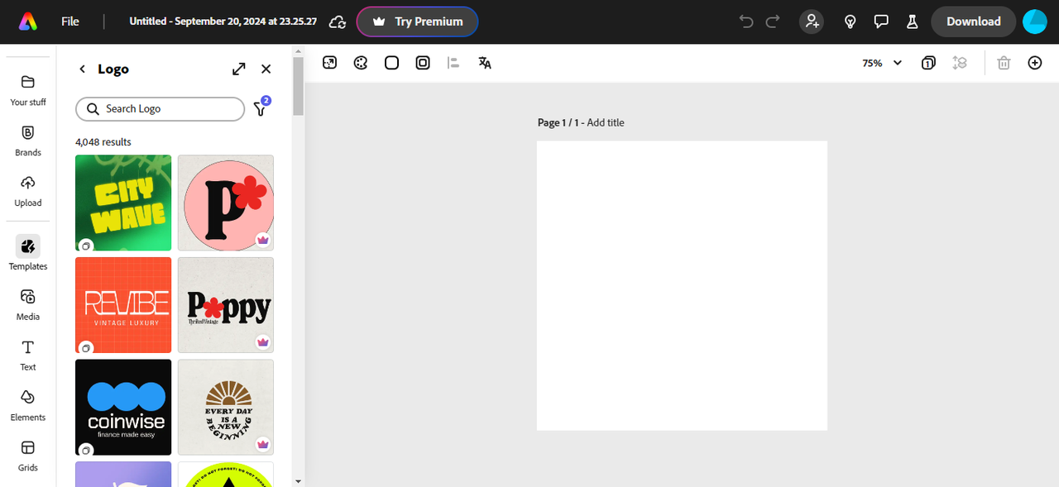The width and height of the screenshot is (1059, 487).
Task: Click the Download button
Action: (974, 21)
